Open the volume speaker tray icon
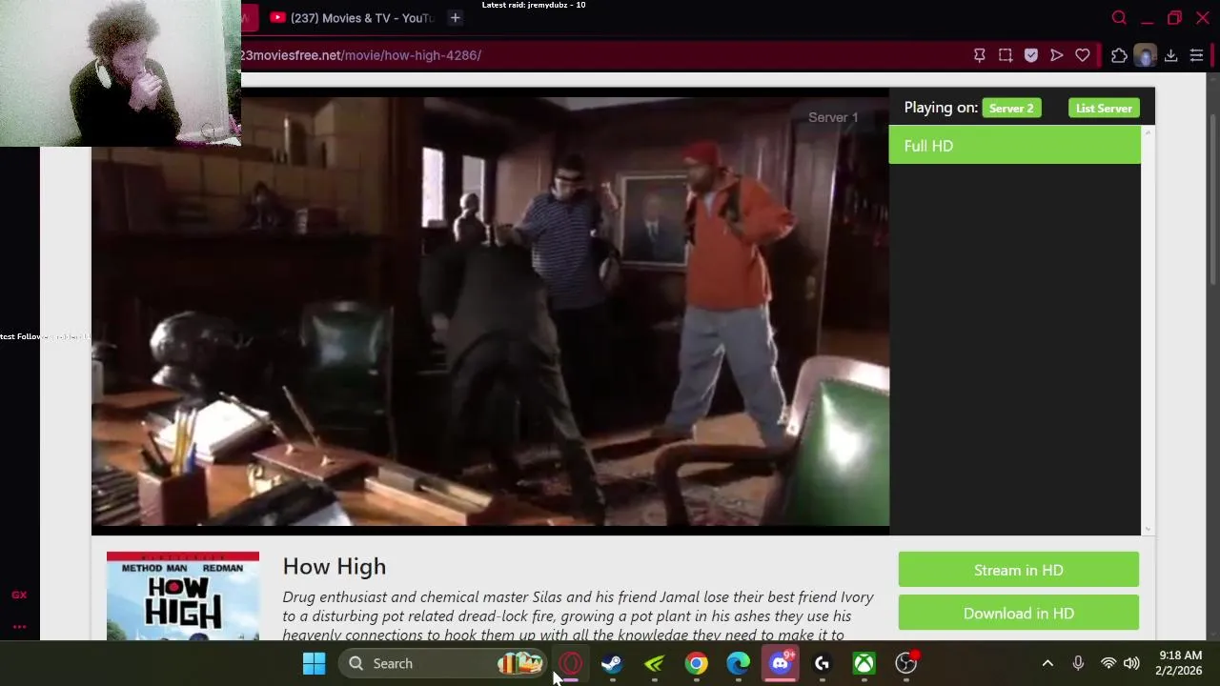The image size is (1220, 686). point(1131,663)
